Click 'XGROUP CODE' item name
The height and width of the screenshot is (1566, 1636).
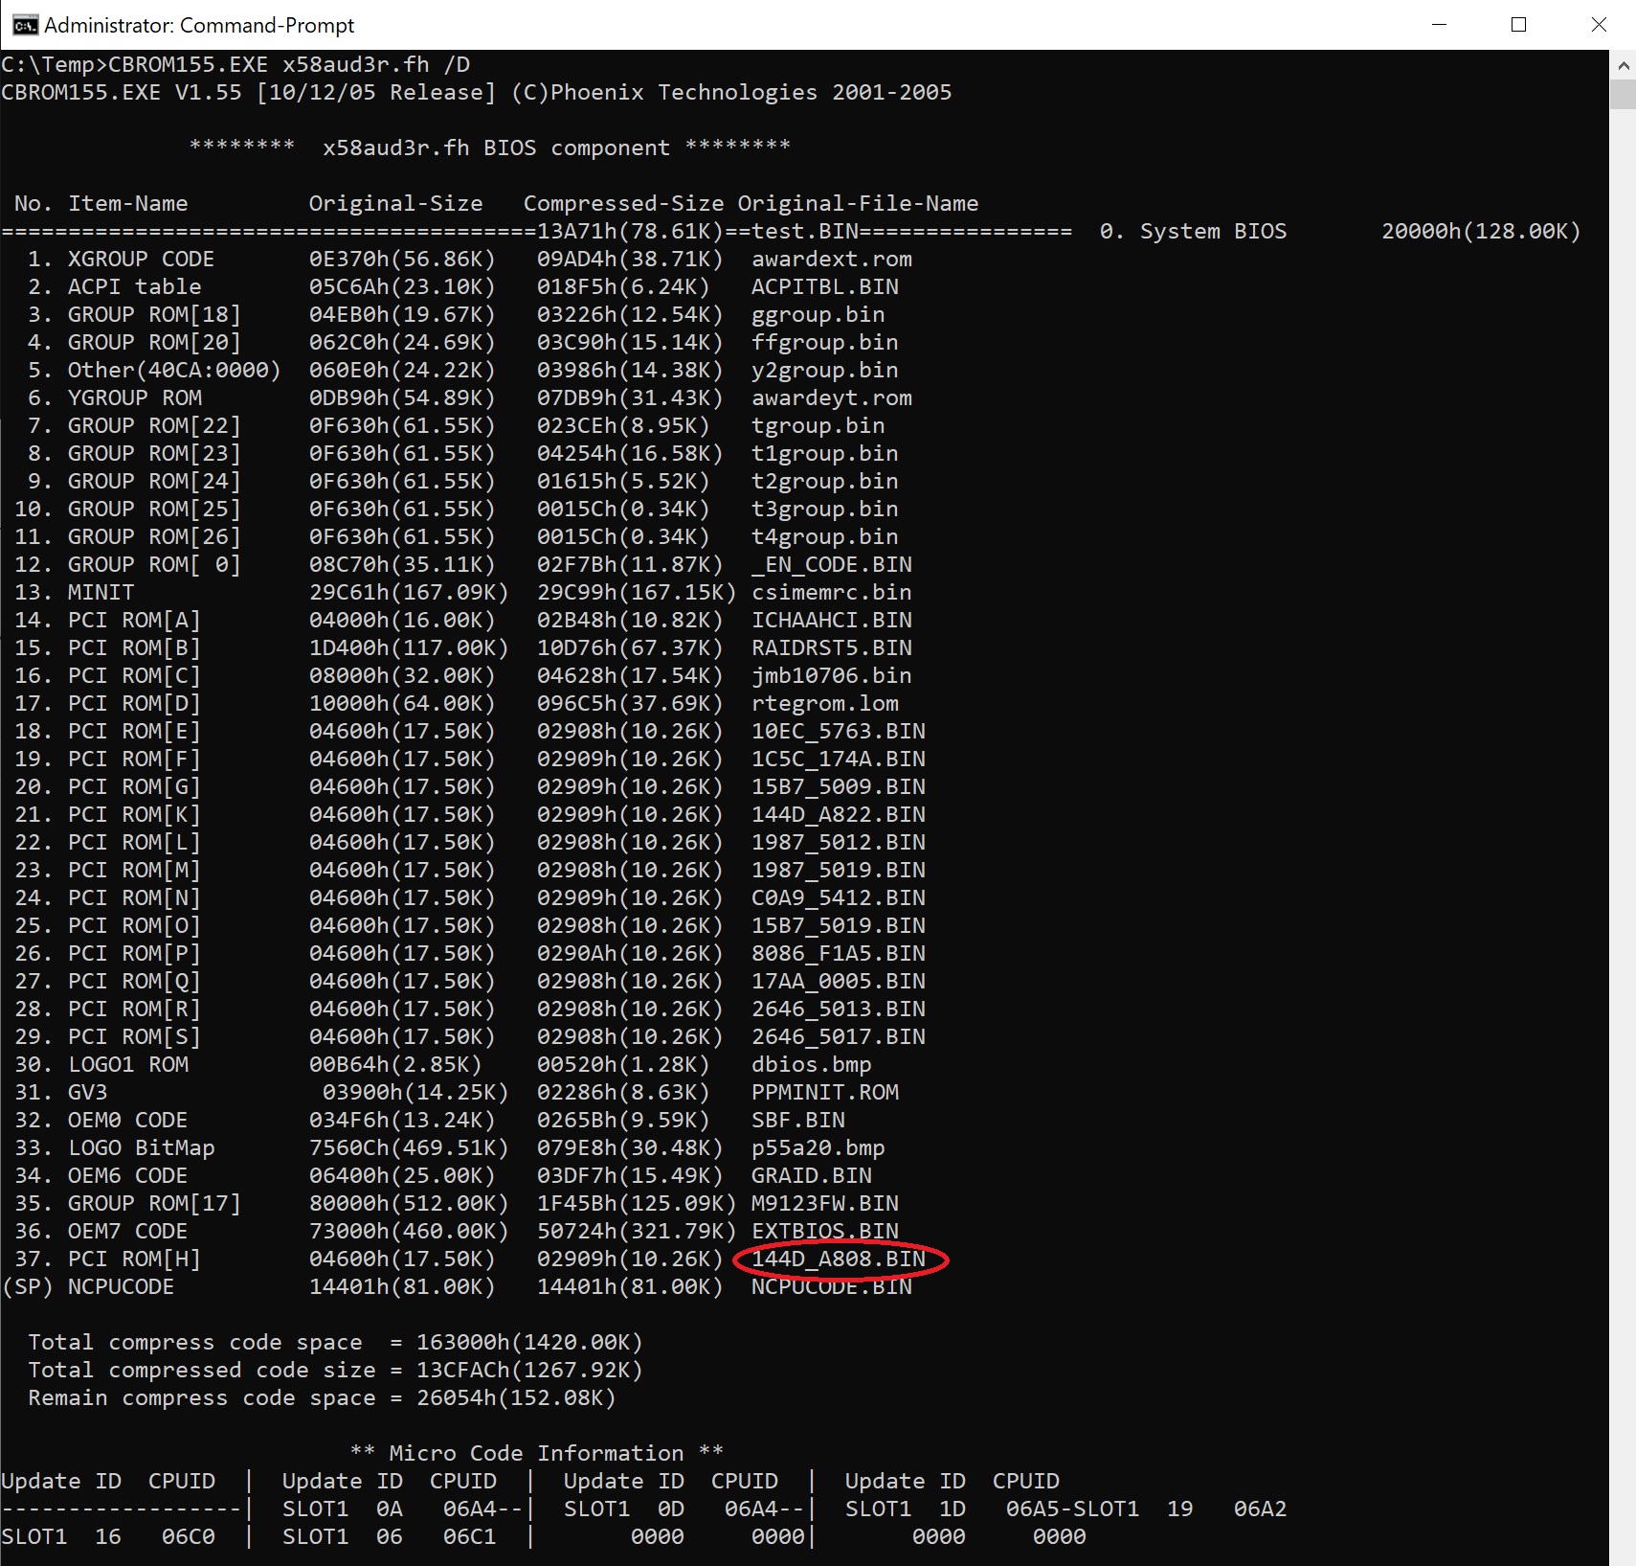point(141,259)
